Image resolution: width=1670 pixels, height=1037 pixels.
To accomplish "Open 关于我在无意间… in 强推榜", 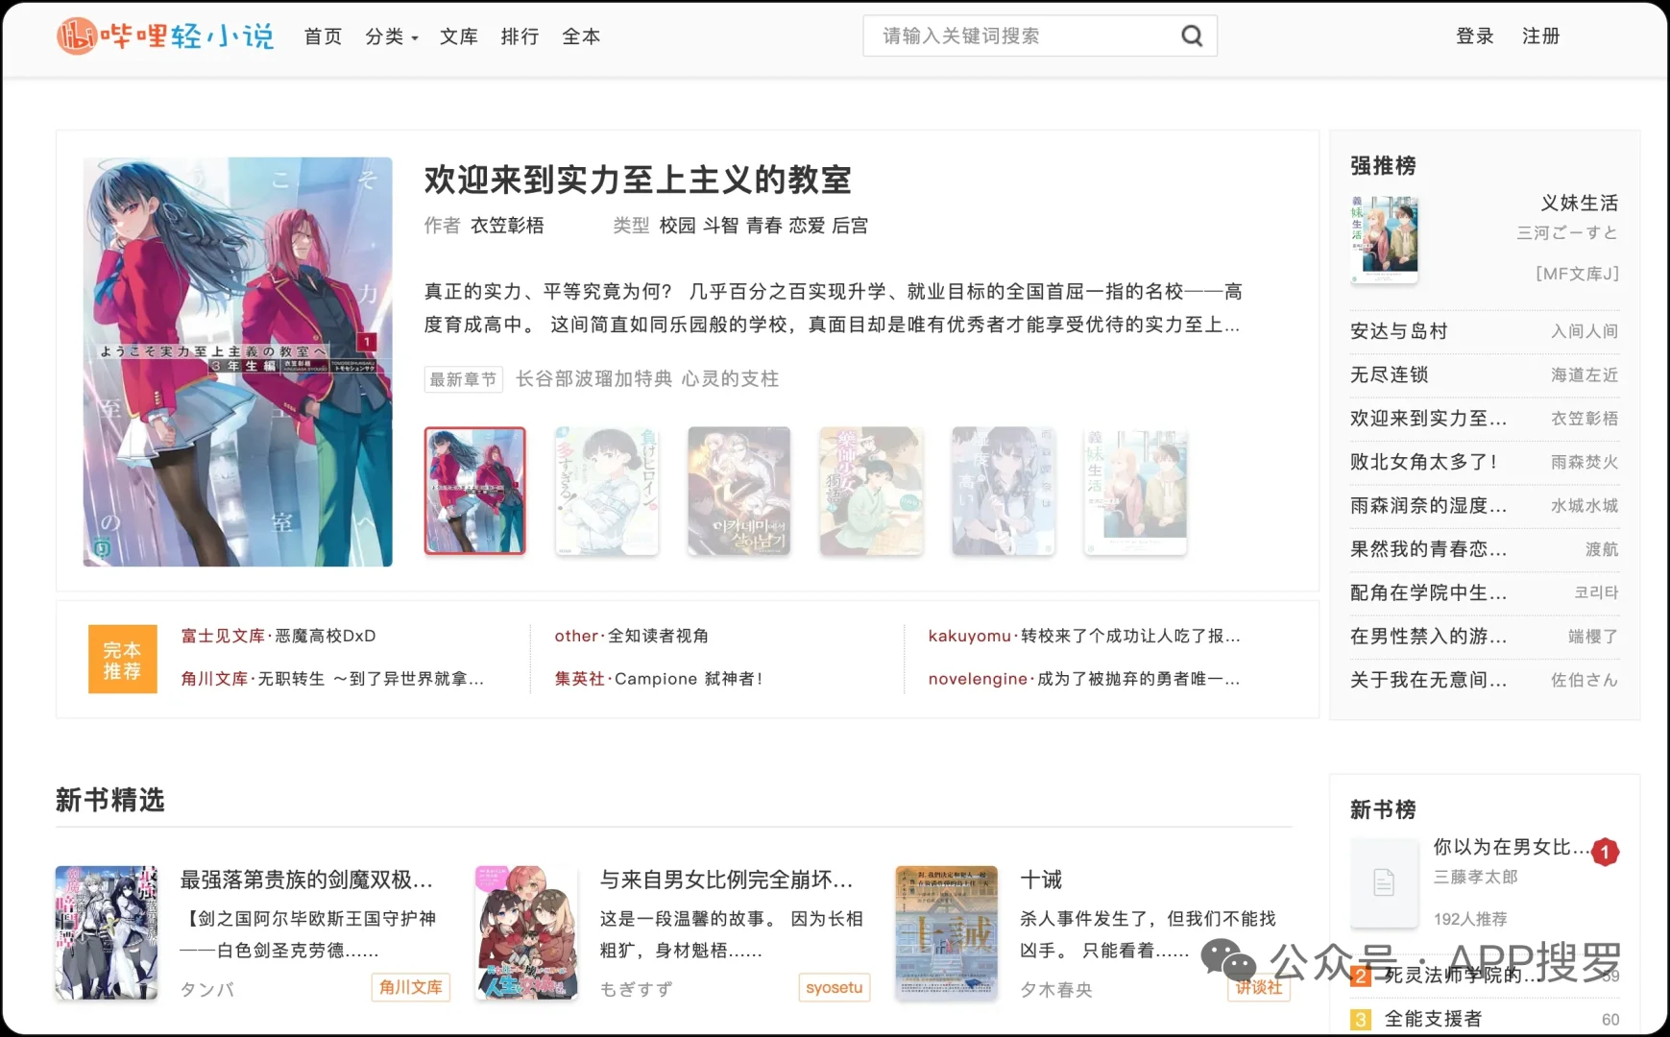I will [1428, 681].
